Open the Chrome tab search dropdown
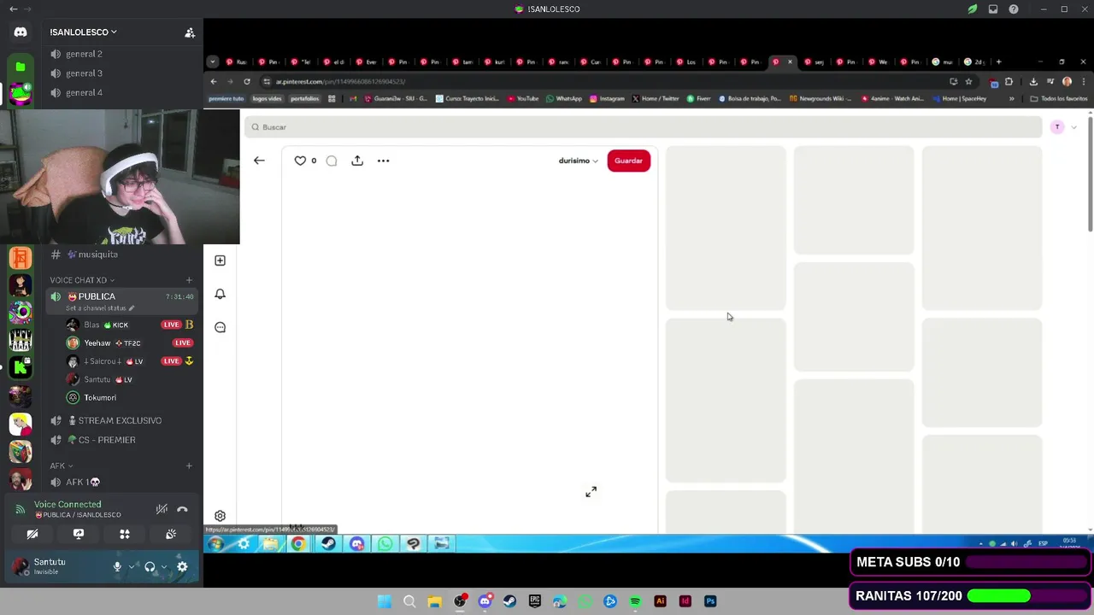This screenshot has height=615, width=1094. 213,61
